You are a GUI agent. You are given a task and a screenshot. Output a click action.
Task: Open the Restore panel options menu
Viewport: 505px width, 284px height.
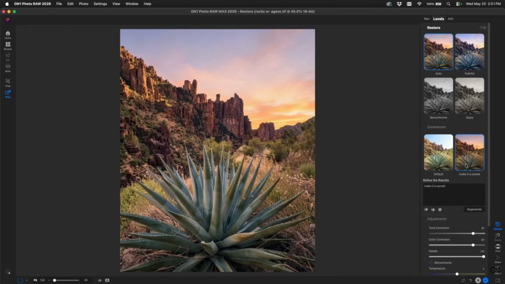pyautogui.click(x=485, y=28)
